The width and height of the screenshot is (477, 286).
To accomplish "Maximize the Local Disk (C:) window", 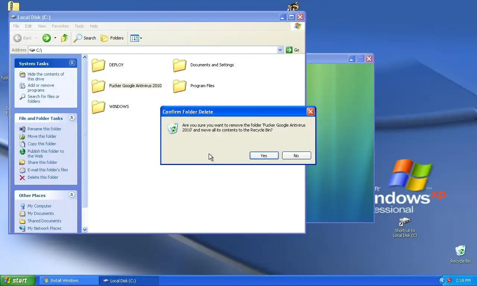I will coord(292,17).
